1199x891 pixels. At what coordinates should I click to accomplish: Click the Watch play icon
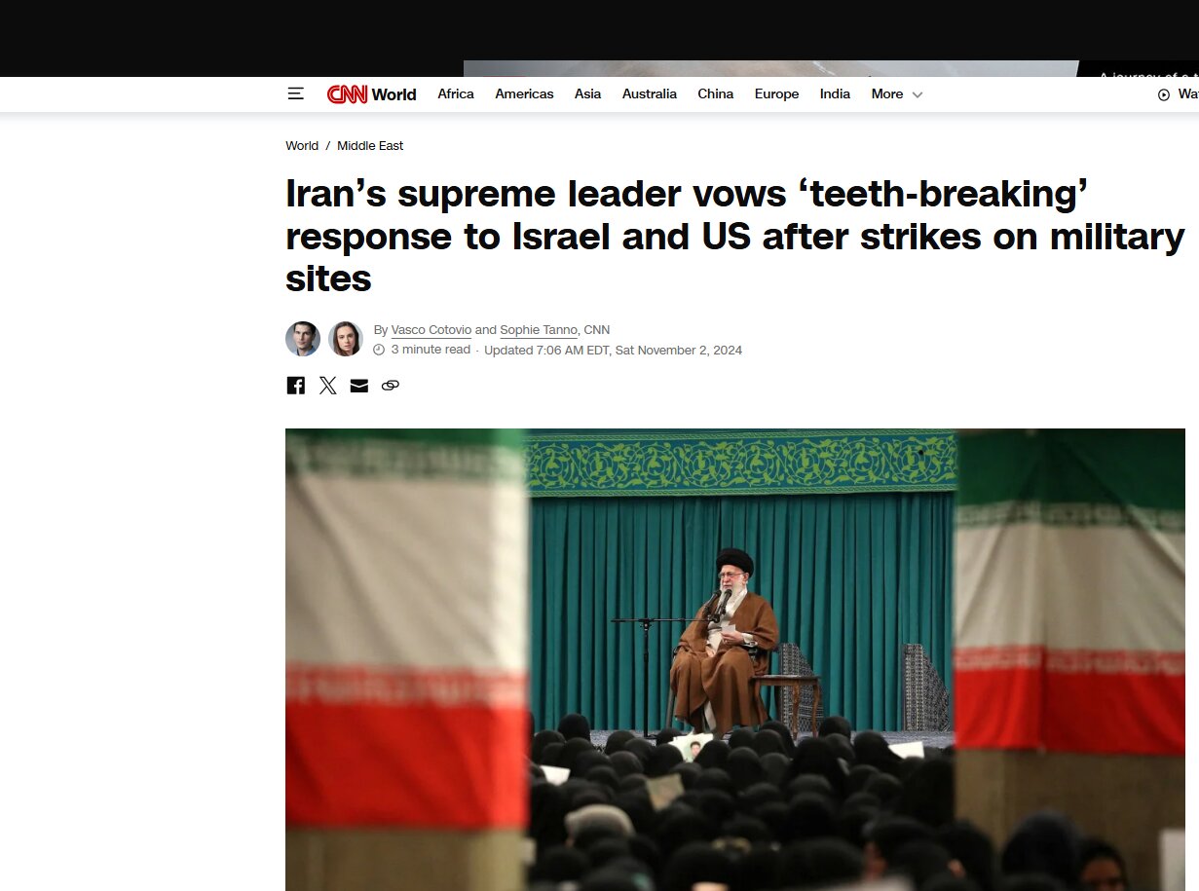pyautogui.click(x=1163, y=94)
